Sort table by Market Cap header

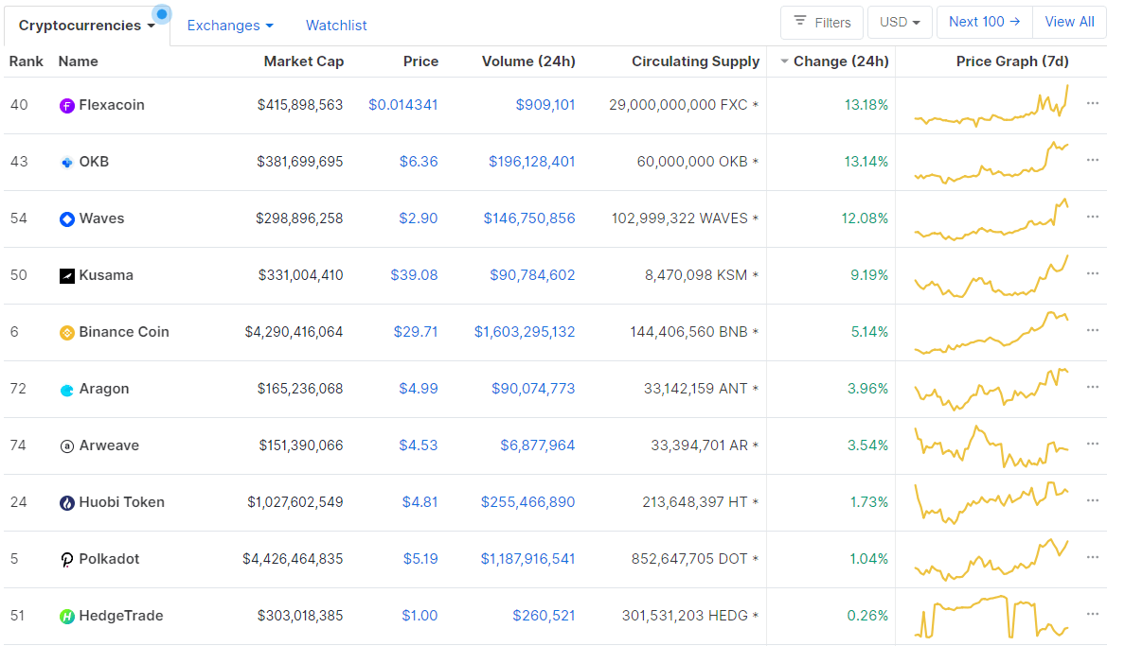(x=303, y=61)
